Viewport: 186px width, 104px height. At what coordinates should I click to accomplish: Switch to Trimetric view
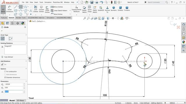tap(127, 9)
